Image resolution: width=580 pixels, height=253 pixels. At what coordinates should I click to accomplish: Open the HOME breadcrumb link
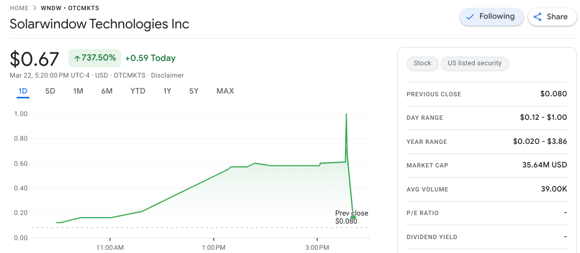point(20,8)
